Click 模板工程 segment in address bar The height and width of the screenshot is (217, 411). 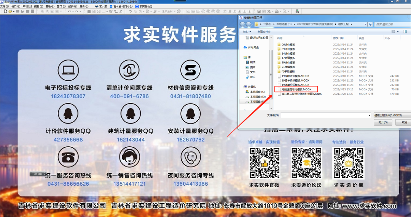343,24
